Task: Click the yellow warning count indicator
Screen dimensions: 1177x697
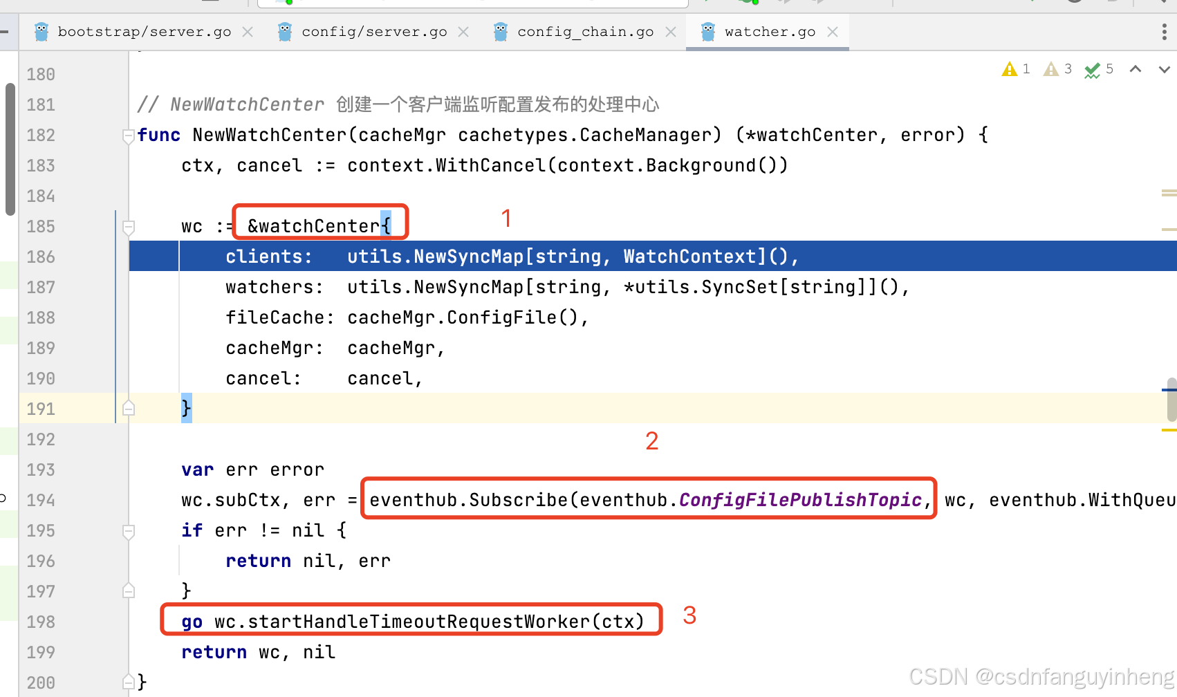Action: (x=1016, y=69)
